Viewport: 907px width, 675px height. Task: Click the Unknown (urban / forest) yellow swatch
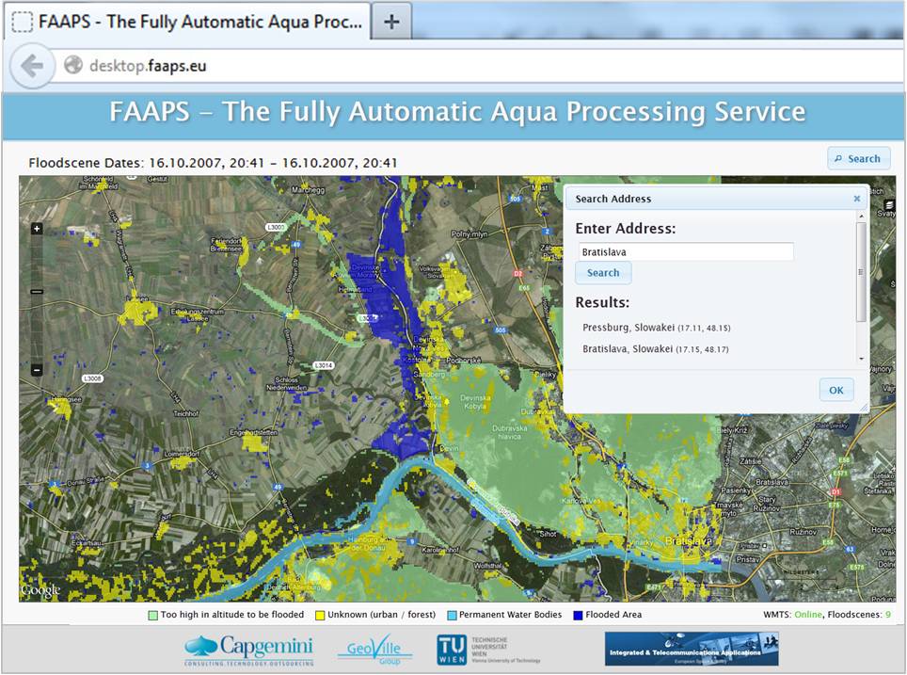click(319, 616)
